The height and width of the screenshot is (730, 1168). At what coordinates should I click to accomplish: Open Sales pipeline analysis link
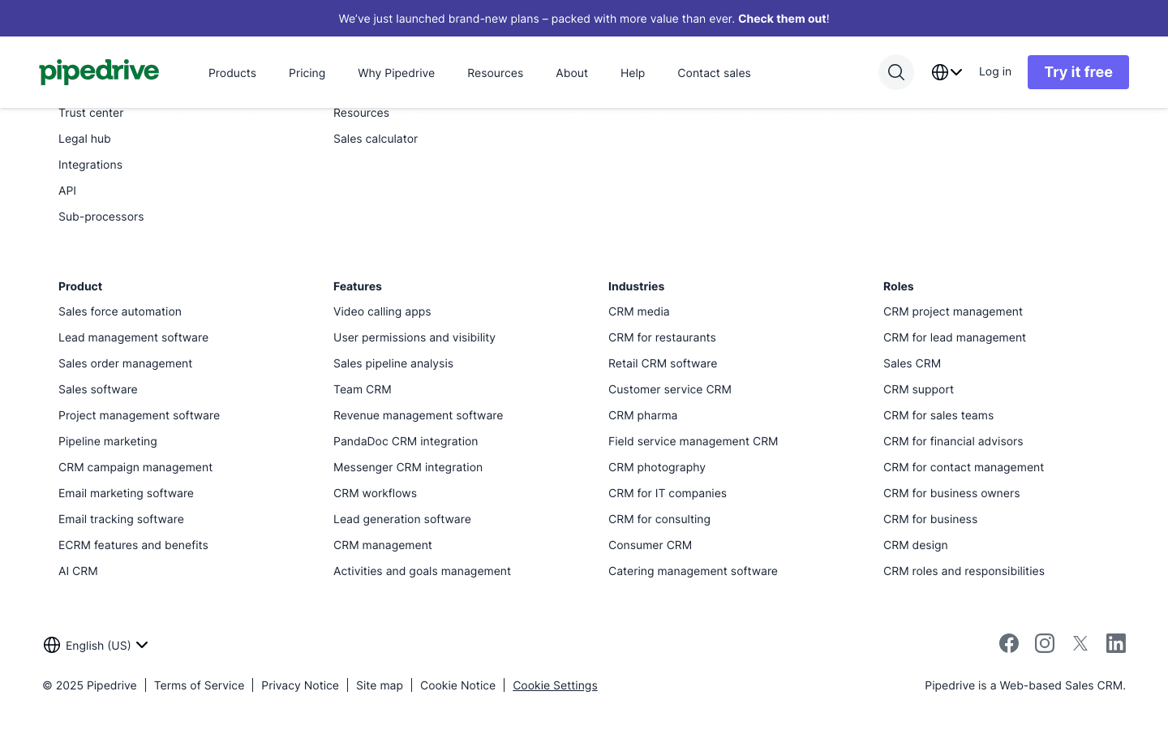click(x=393, y=363)
